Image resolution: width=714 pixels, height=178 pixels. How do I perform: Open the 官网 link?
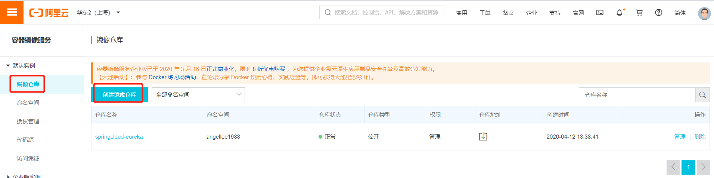[x=578, y=13]
